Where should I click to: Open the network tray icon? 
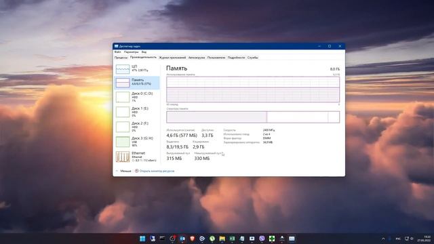tap(407, 239)
